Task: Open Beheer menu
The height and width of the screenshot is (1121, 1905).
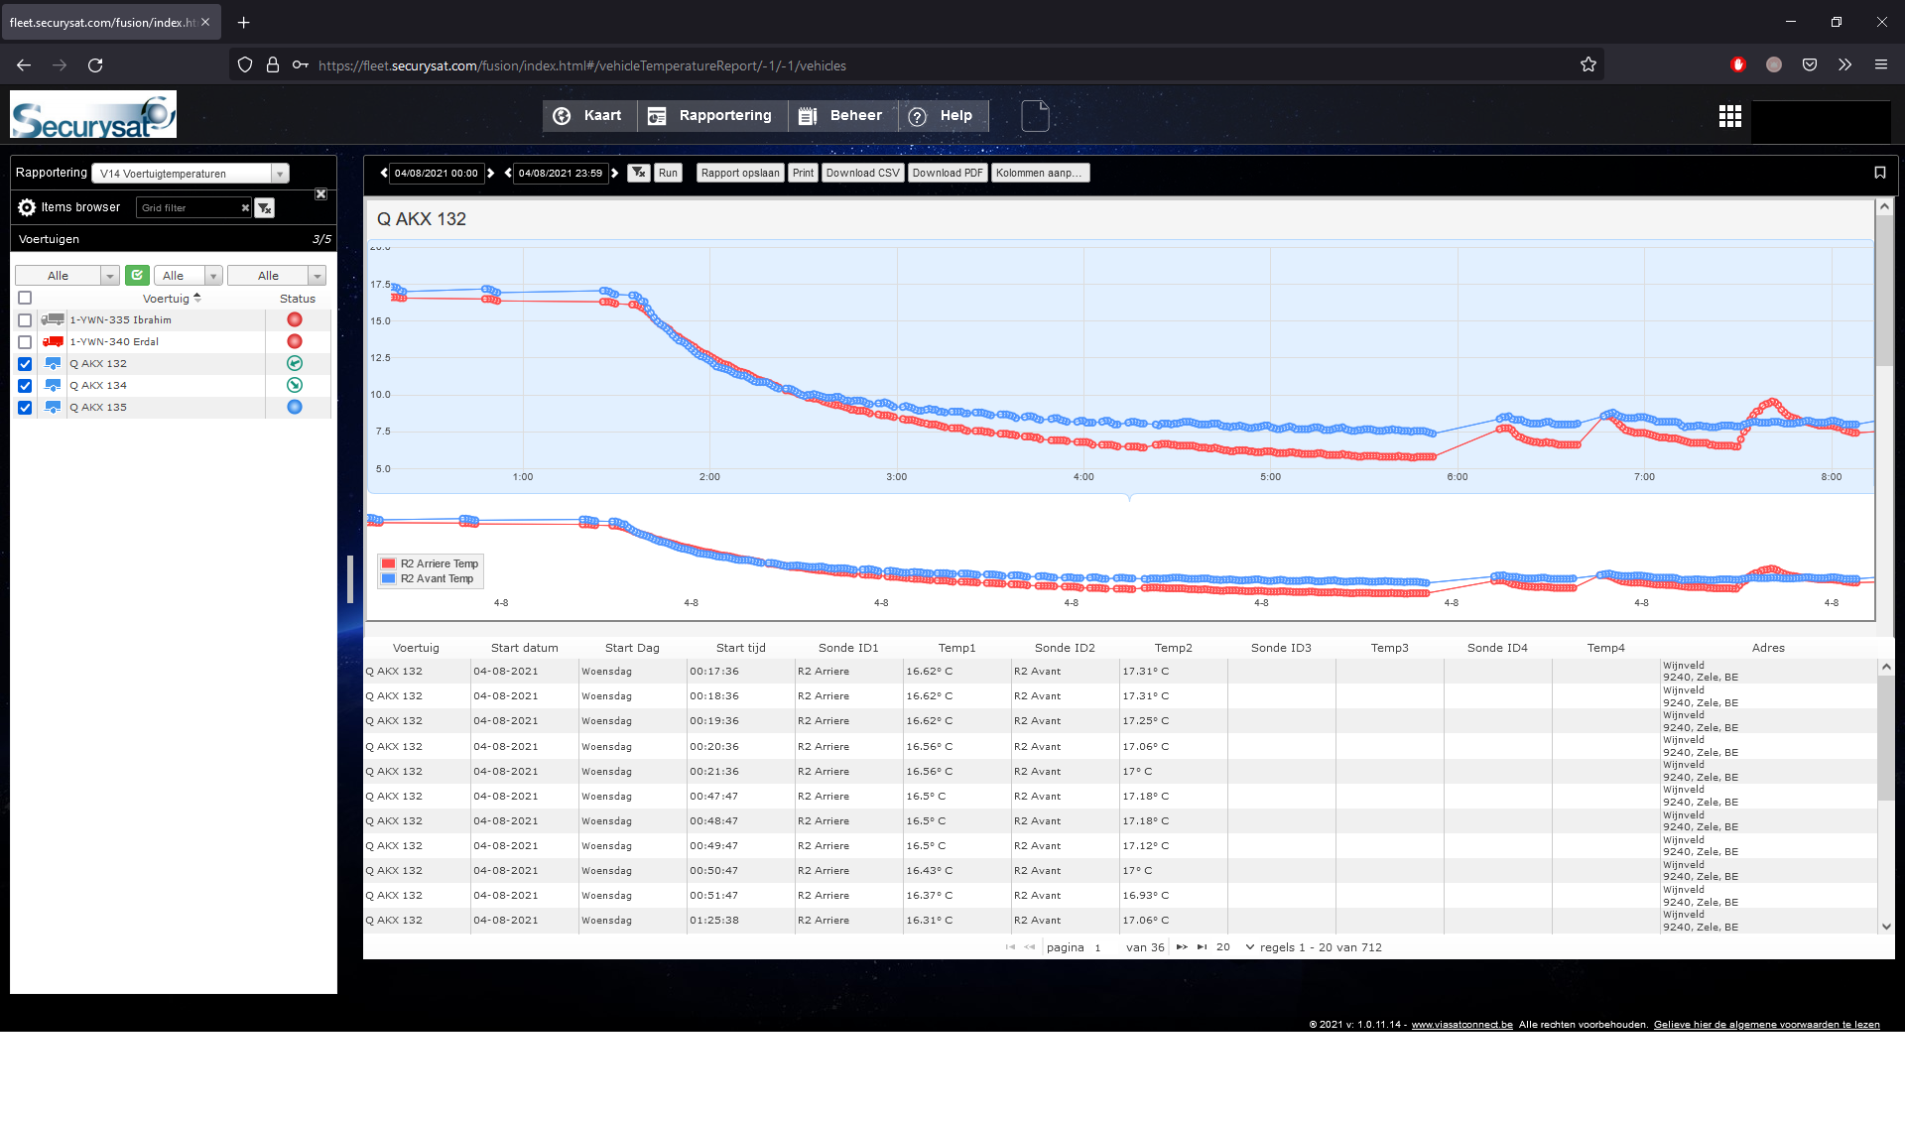Action: (842, 116)
